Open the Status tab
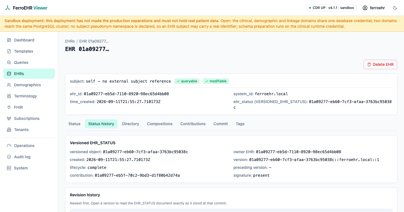The width and height of the screenshot is (404, 212). point(74,124)
